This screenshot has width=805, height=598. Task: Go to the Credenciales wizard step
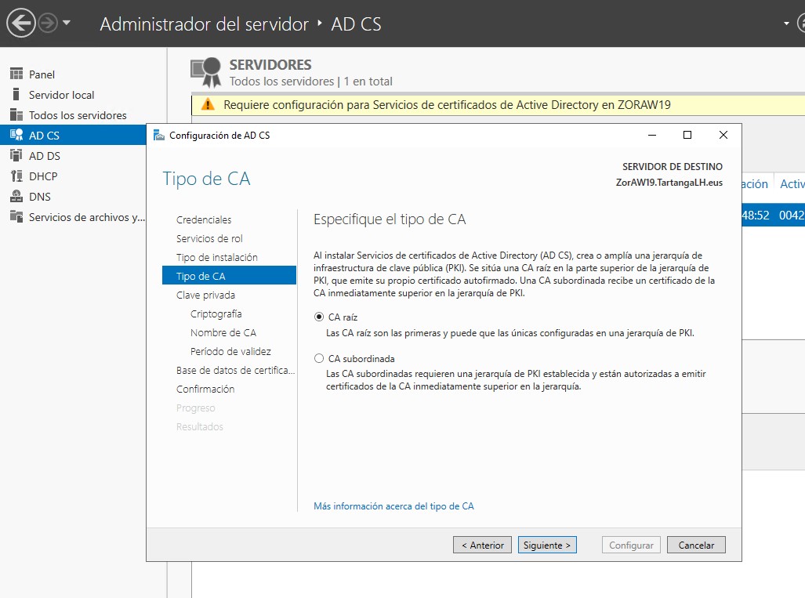(x=204, y=219)
